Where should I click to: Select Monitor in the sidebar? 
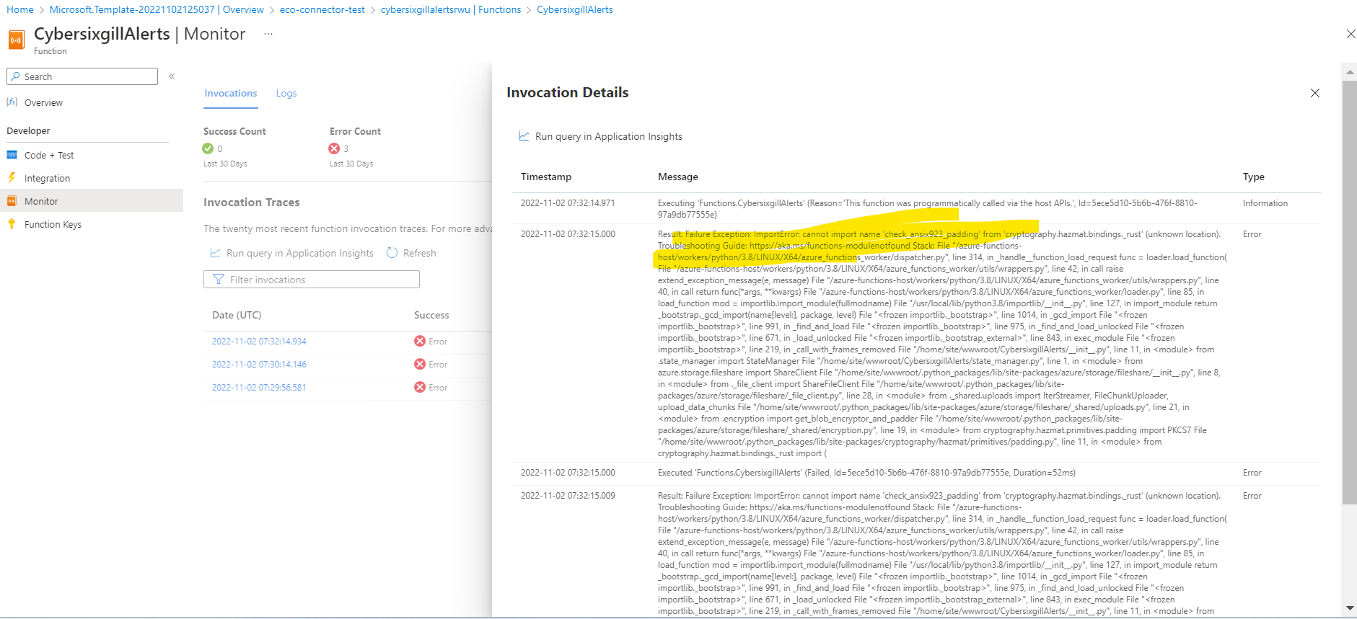point(92,201)
